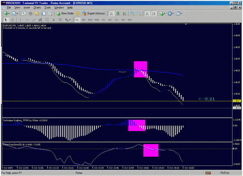Image resolution: width=243 pixels, height=176 pixels.
Task: Open the New Chart dropdown arrow
Action: click(x=9, y=14)
